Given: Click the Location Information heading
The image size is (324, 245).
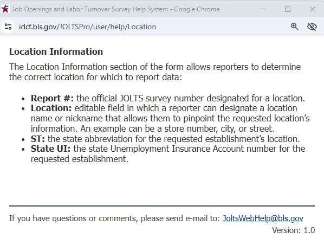Looking at the screenshot, I should [56, 51].
